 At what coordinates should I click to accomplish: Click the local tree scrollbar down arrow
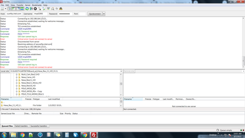(121, 95)
